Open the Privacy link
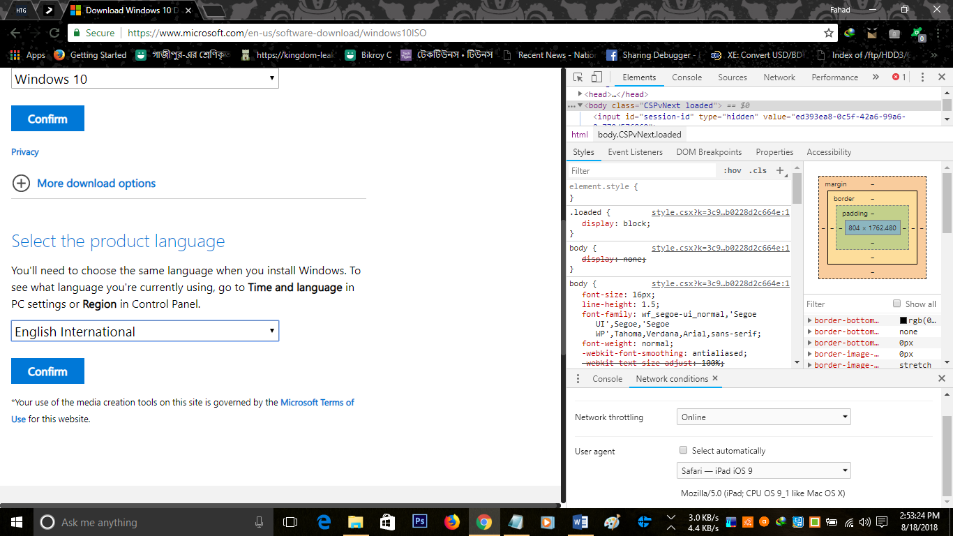 (x=25, y=152)
